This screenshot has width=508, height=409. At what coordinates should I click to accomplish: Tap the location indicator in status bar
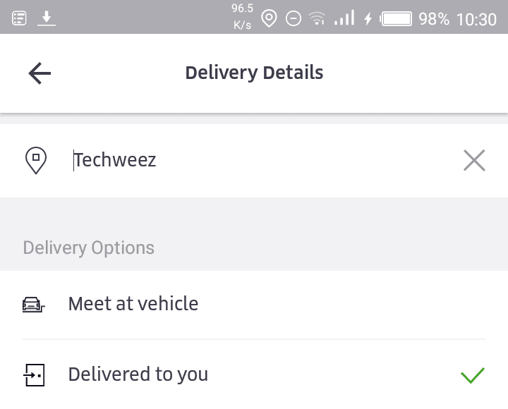pos(269,18)
